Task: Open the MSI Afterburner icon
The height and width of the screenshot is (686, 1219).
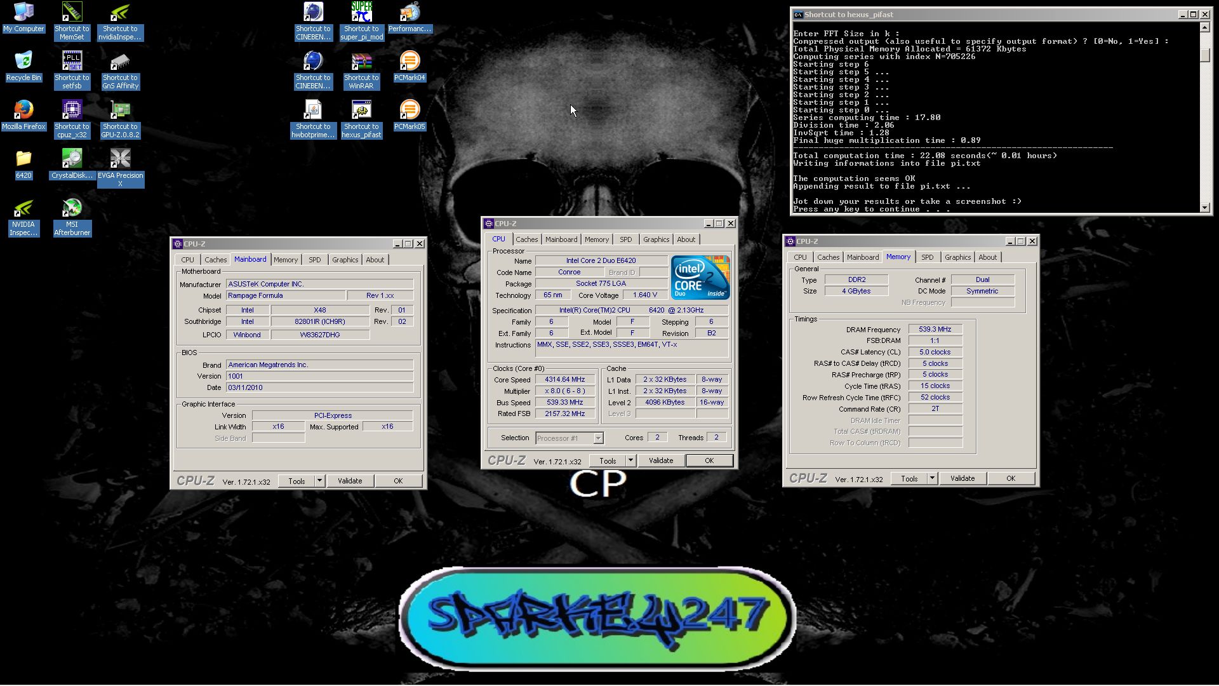Action: (72, 217)
